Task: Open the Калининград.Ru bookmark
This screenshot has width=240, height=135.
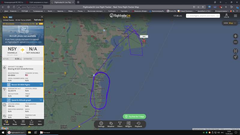Action: pyautogui.click(x=157, y=11)
